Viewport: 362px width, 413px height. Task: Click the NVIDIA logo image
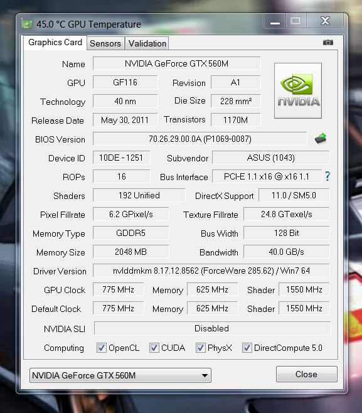(x=298, y=90)
